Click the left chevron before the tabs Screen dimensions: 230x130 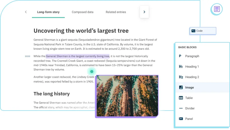(x=26, y=12)
